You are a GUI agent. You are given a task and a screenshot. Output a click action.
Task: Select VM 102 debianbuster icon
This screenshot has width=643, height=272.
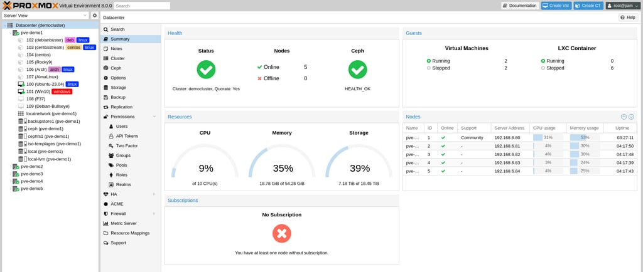21,40
